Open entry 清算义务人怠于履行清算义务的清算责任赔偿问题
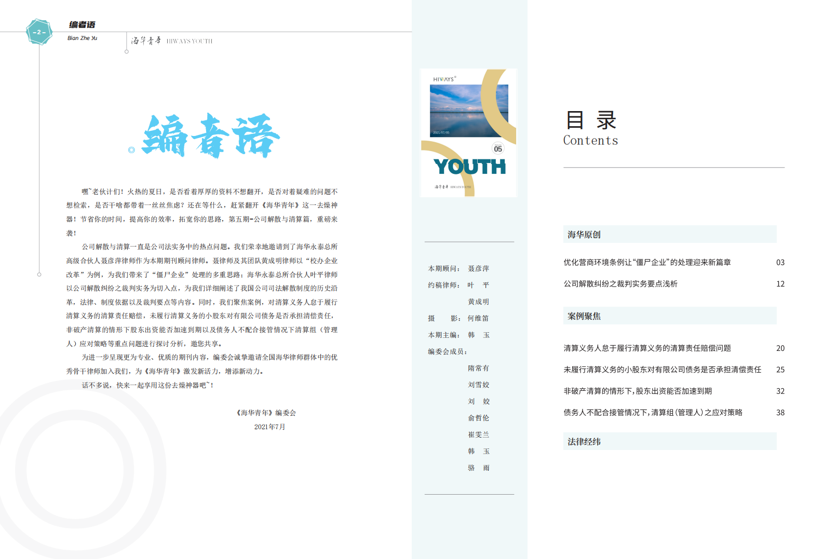Viewport: 824px width, 559px height. tap(647, 348)
